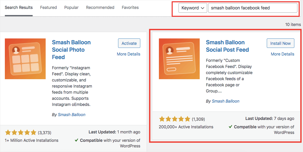Viewport: 303px width, 152px height.
Task: Activate the Smash Balloon Social Photo Feed plugin
Action: click(129, 43)
